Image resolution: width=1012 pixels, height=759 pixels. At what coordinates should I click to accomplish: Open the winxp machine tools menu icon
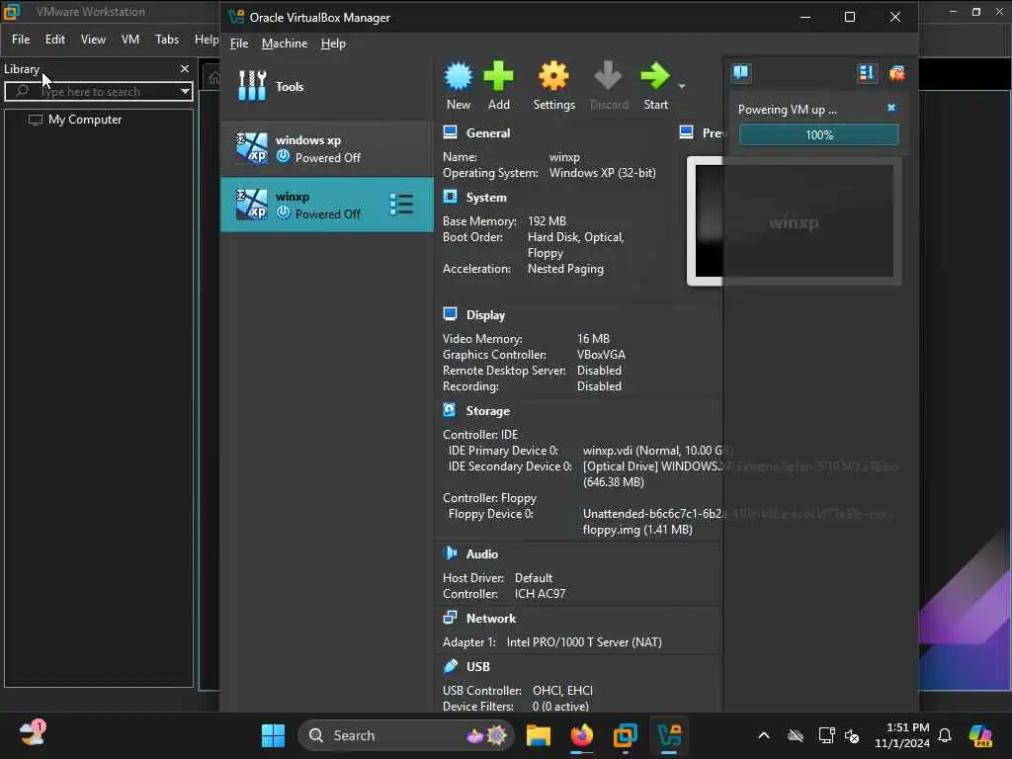click(x=401, y=205)
